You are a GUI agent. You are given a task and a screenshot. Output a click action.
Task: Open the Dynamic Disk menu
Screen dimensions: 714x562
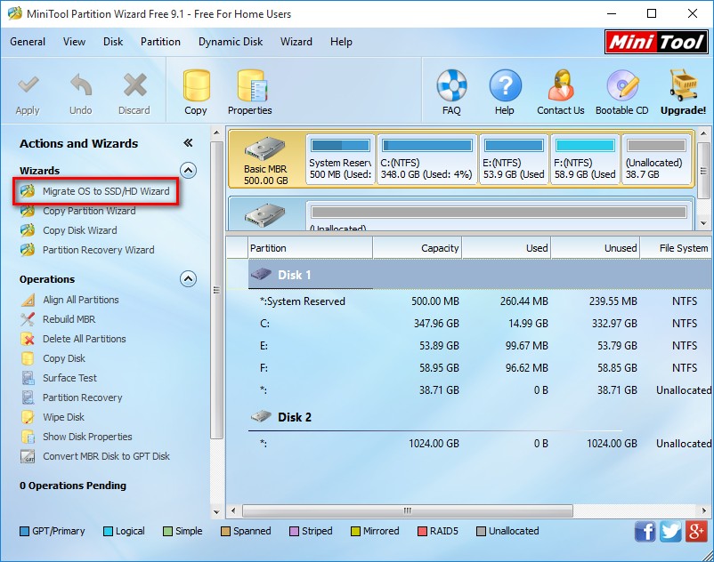[231, 42]
